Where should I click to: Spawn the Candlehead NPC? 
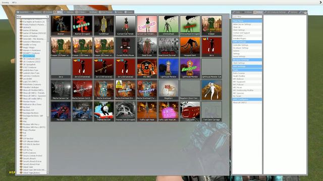[x=104, y=26]
